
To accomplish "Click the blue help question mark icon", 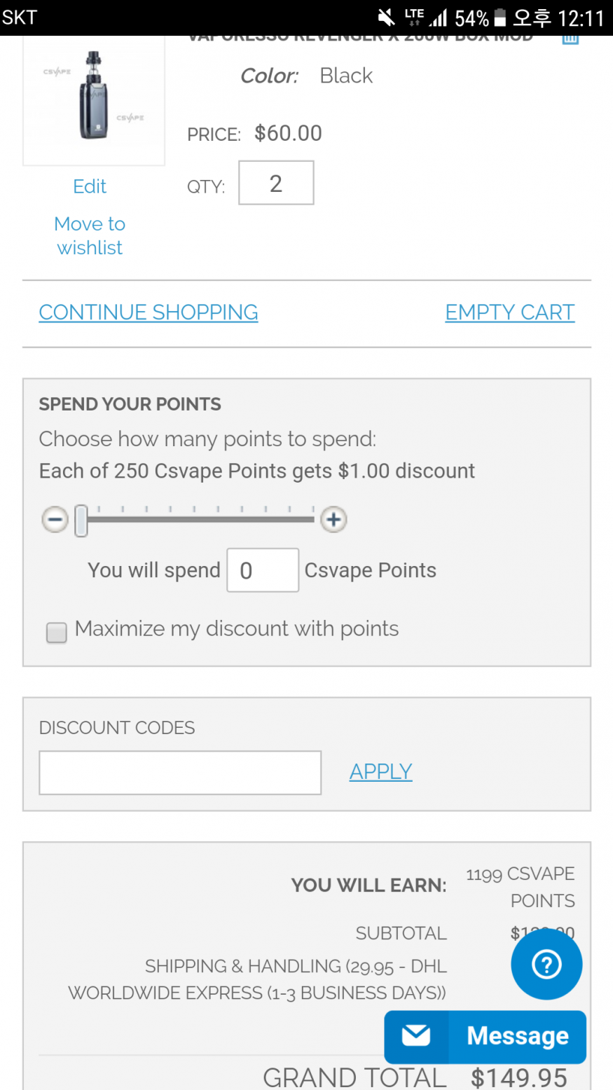I will [x=546, y=965].
